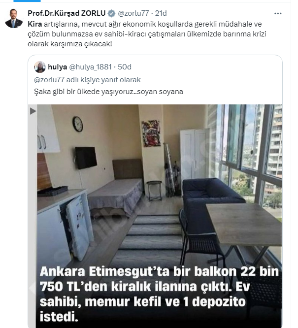
Task: Click Kürşad Zorlu's profile avatar
Action: pos(14,18)
